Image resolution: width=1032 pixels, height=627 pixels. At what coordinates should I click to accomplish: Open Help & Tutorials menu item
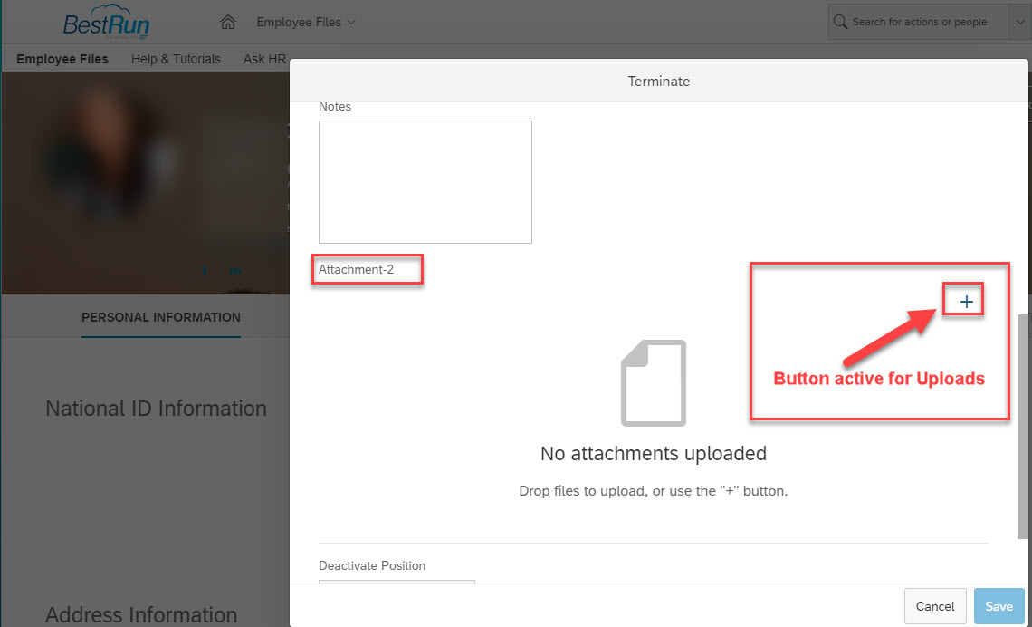(176, 59)
